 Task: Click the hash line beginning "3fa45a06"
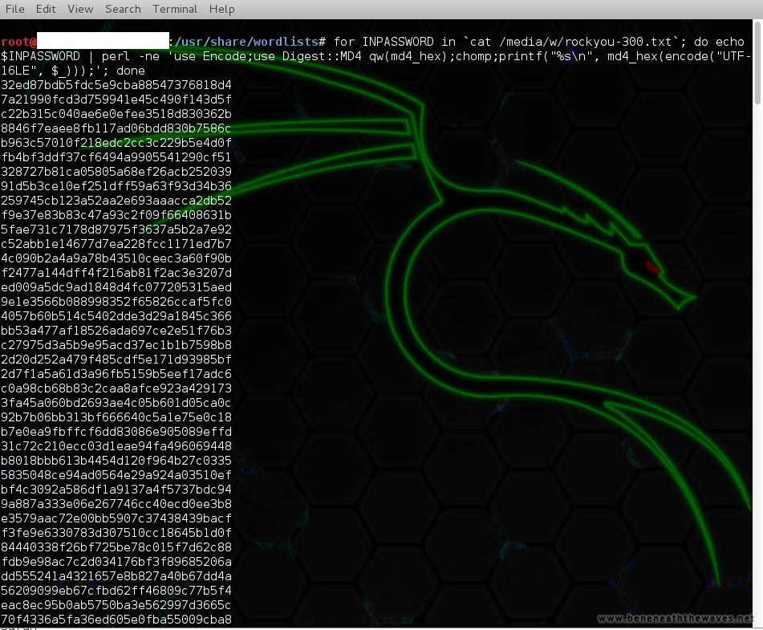pyautogui.click(x=116, y=403)
